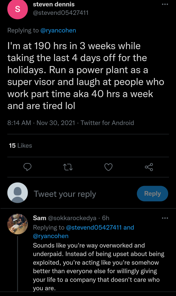Click the steven dennis display name
The height and width of the screenshot is (296, 176).
[x=54, y=4]
